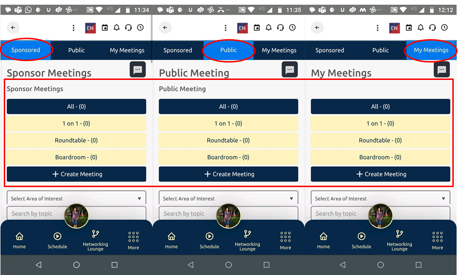Tap the profile photo on Sponsor Meetings screen

pyautogui.click(x=76, y=216)
